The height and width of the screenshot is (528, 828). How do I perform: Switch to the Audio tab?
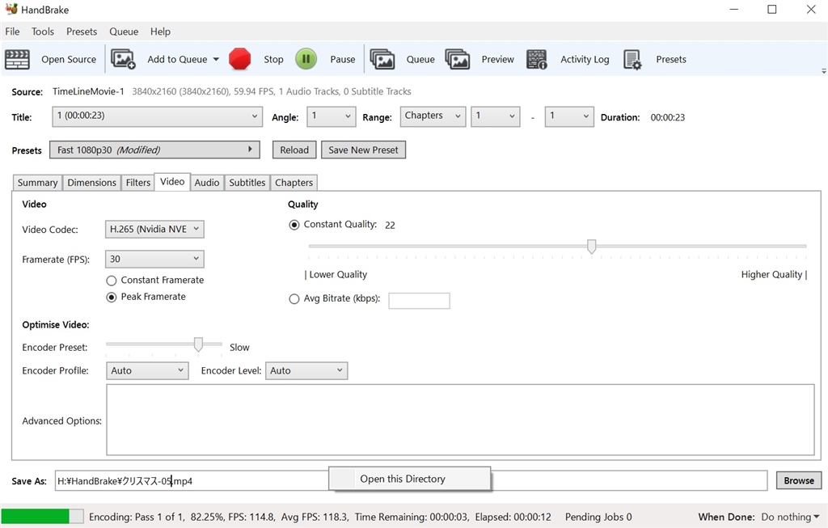[206, 183]
